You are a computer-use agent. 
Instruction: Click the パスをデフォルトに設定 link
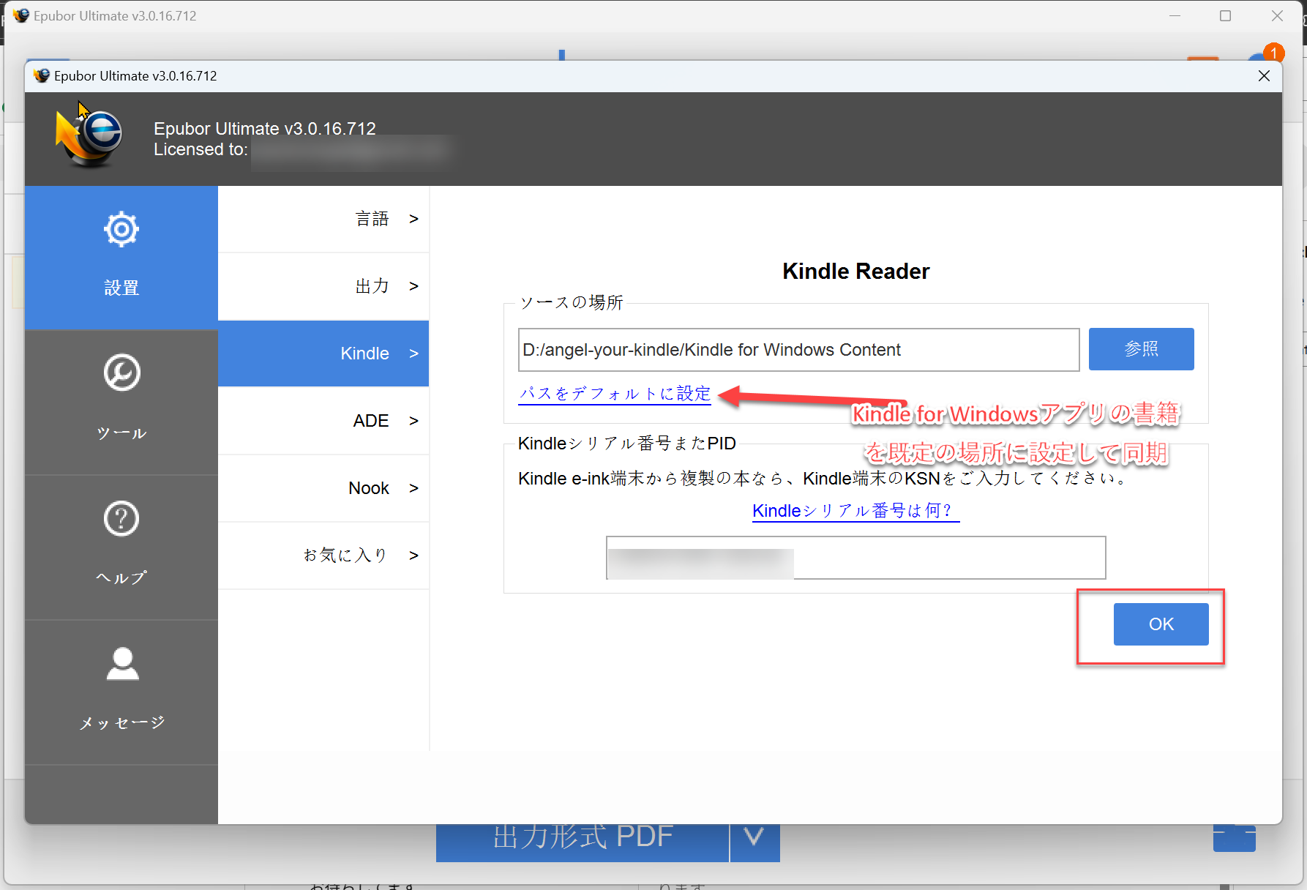coord(615,394)
